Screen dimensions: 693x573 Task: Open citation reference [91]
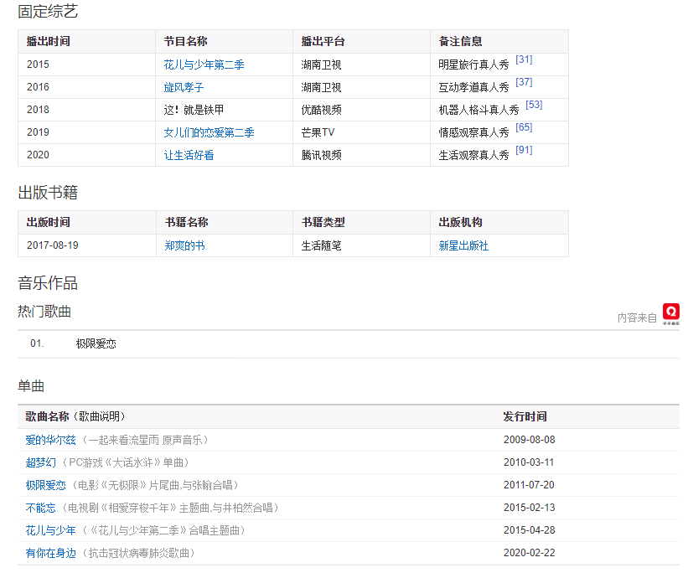[x=524, y=150]
